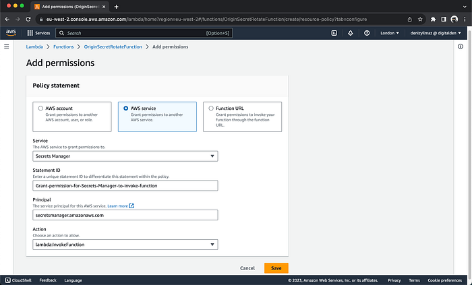Open Feedback in the footer

[x=48, y=280]
